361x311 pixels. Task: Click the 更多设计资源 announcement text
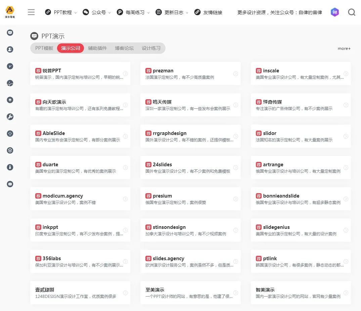tap(279, 12)
